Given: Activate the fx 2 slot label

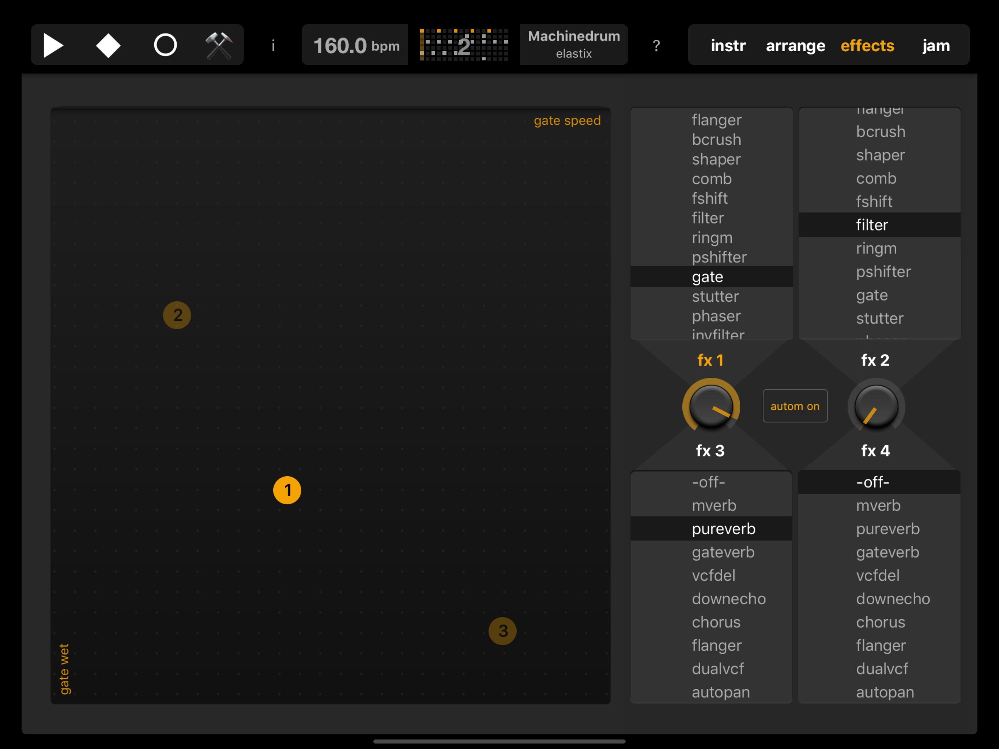Looking at the screenshot, I should 875,360.
